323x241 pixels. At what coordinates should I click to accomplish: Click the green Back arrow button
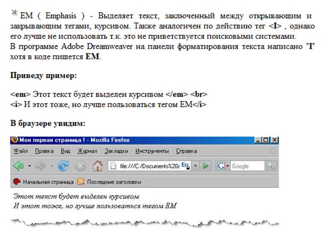click(19, 166)
